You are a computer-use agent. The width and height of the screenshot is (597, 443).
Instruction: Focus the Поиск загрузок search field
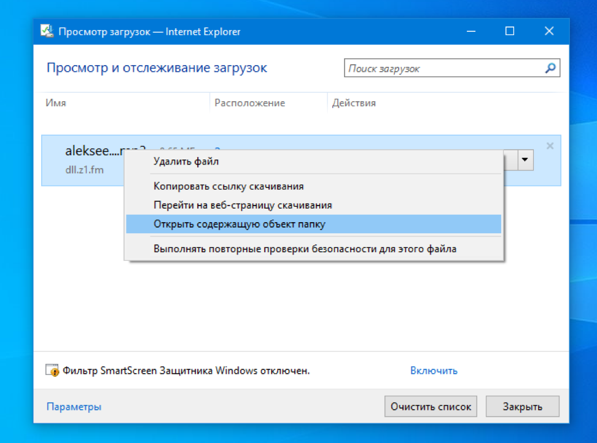tap(442, 69)
